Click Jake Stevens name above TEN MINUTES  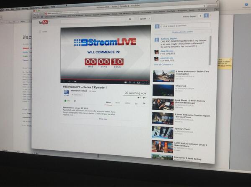click(167, 58)
